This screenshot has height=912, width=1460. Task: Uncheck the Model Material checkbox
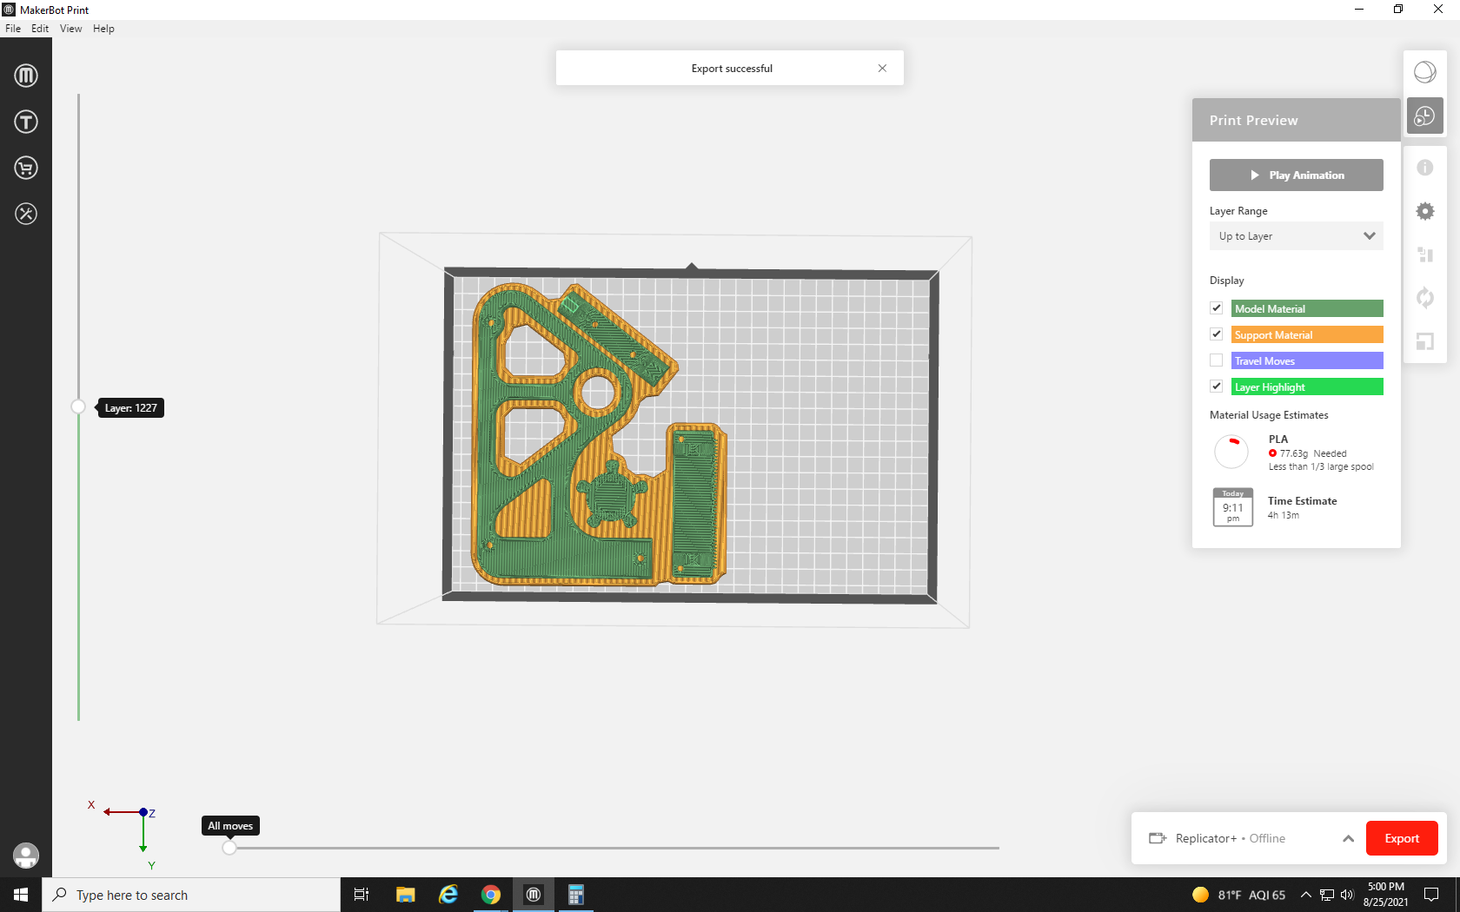(x=1217, y=308)
